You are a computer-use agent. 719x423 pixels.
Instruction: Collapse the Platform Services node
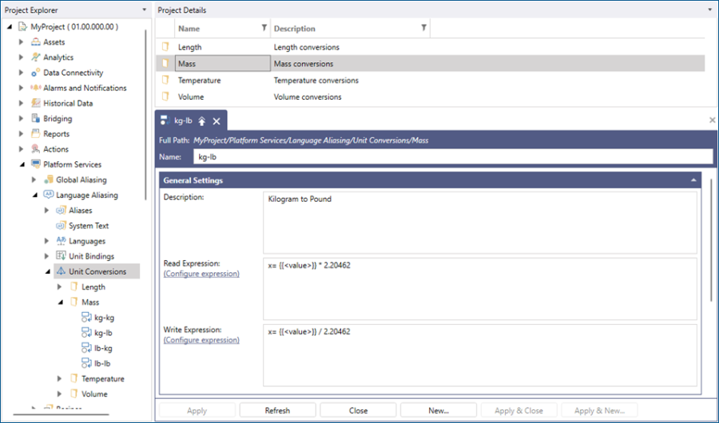click(x=22, y=164)
